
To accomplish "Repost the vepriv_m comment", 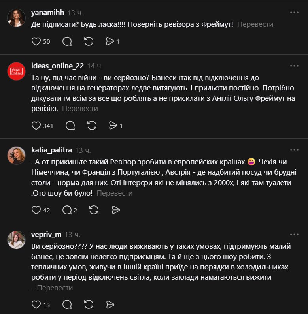I will click(89, 305).
